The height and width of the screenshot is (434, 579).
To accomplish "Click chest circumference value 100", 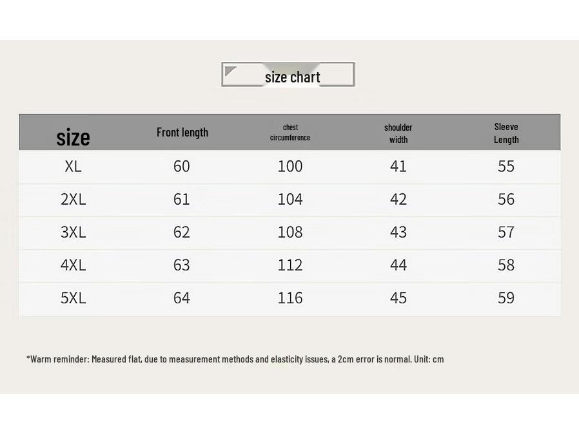I will pyautogui.click(x=290, y=166).
